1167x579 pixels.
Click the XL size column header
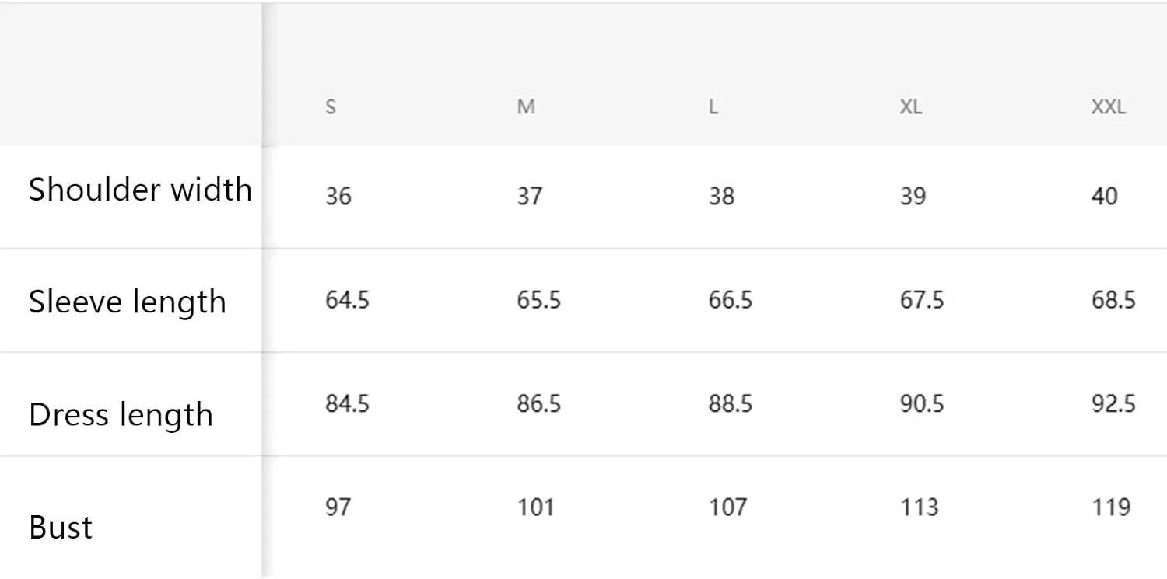pos(911,107)
